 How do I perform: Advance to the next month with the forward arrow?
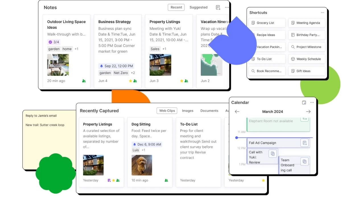pos(308,112)
